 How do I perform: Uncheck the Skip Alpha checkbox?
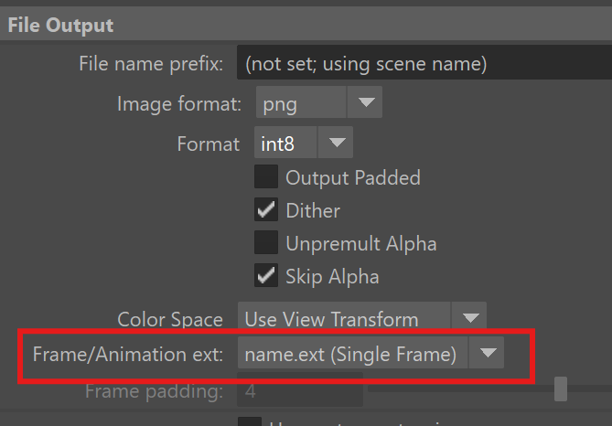point(266,275)
